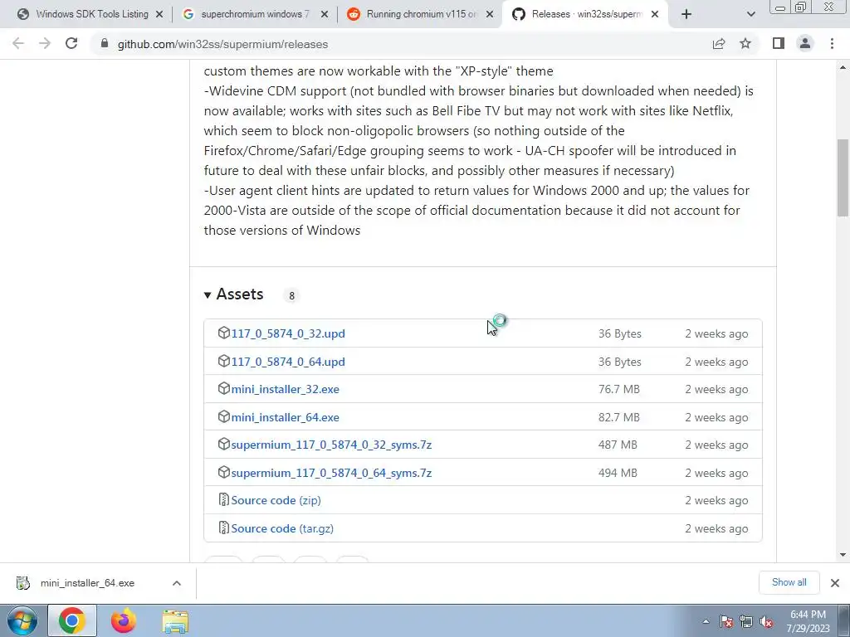This screenshot has width=850, height=637.
Task: Reload the current GitHub page
Action: pos(71,43)
